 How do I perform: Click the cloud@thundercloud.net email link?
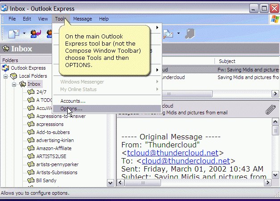tap(186, 161)
